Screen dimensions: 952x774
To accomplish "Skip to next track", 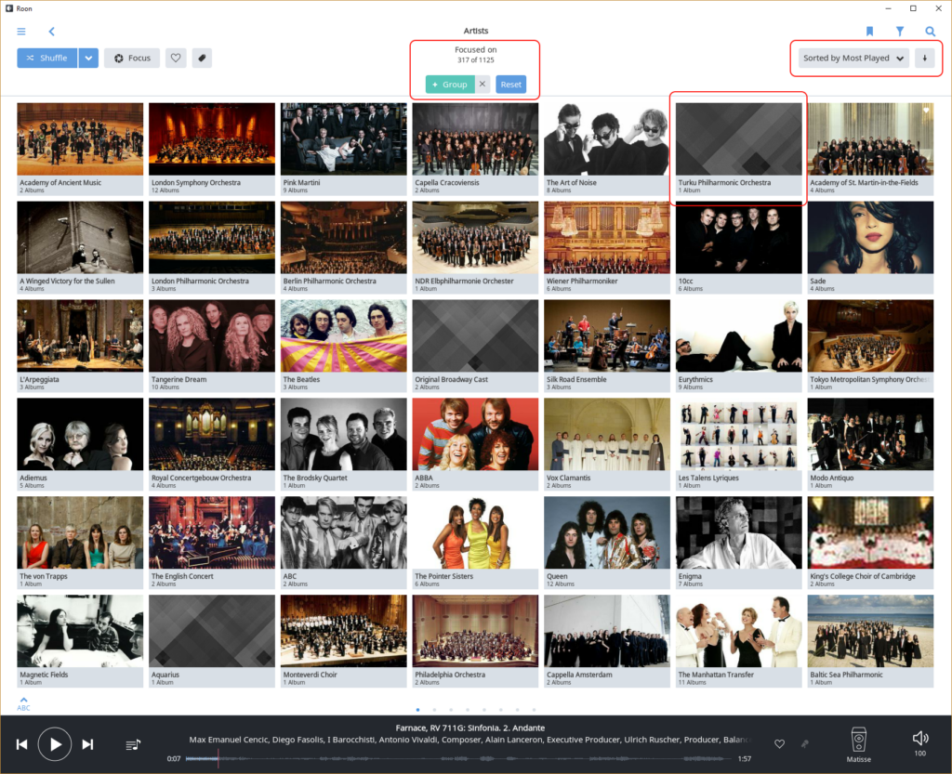I will point(88,744).
